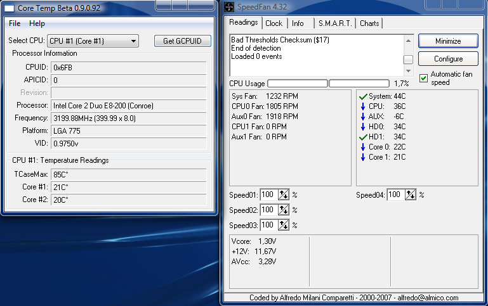Viewport: 488px width, 306px height.
Task: Click the Core Temp title bar icon
Action: [x=10, y=8]
